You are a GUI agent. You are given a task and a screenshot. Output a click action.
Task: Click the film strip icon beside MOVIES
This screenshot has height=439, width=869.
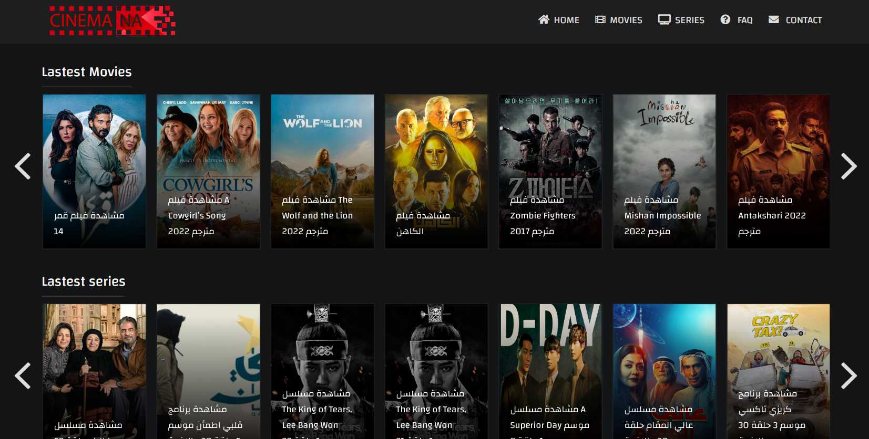click(x=600, y=19)
